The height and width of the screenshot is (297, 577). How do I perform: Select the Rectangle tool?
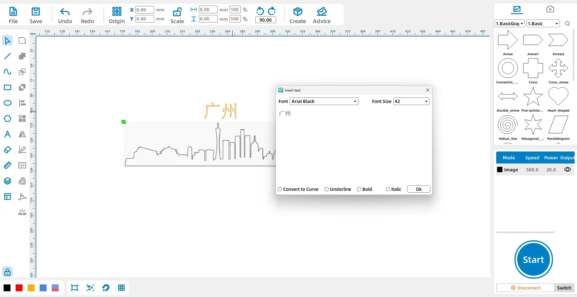tap(8, 87)
